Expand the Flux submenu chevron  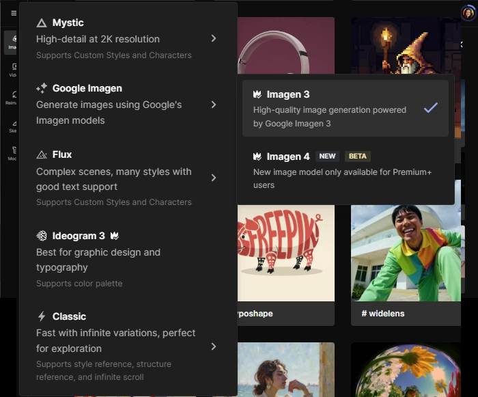(x=214, y=178)
